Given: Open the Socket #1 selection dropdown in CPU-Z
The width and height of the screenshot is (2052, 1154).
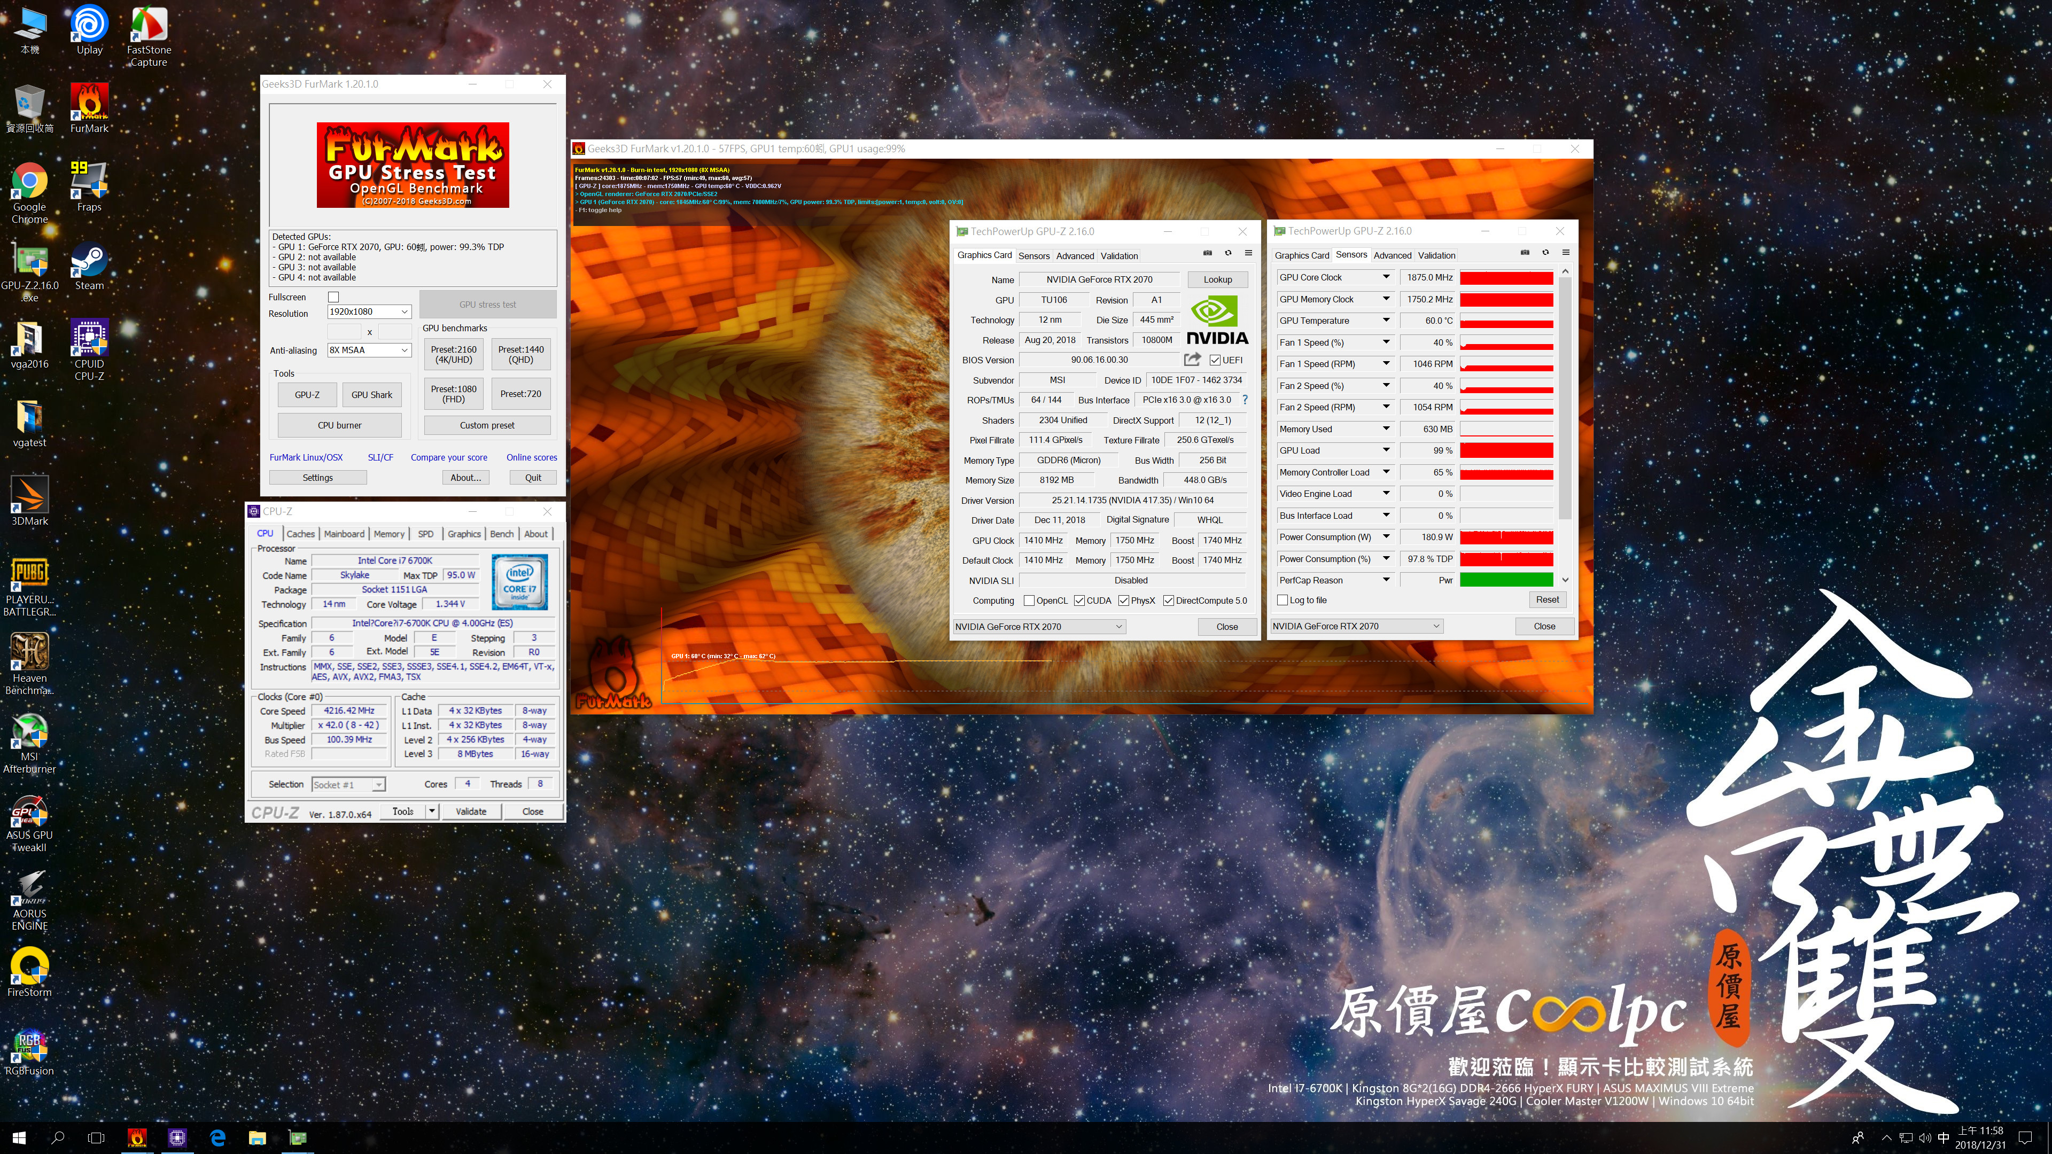Looking at the screenshot, I should coord(349,784).
